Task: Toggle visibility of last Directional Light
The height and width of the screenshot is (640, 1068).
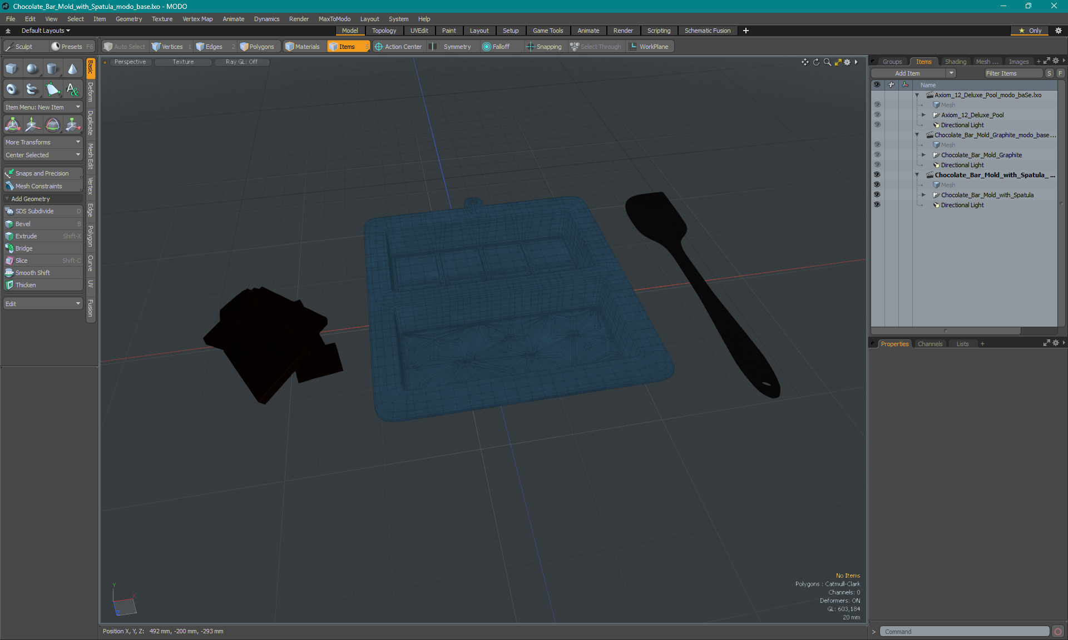Action: click(877, 205)
